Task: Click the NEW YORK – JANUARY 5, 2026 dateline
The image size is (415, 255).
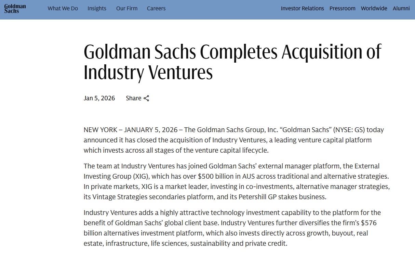Action: pyautogui.click(x=131, y=130)
